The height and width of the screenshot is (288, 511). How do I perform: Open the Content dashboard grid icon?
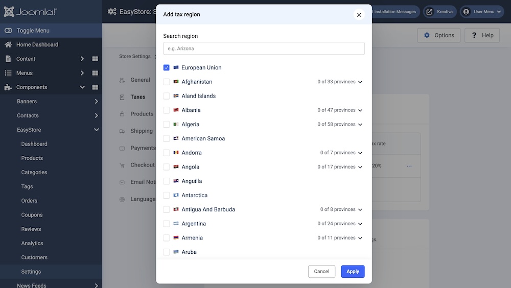[95, 59]
